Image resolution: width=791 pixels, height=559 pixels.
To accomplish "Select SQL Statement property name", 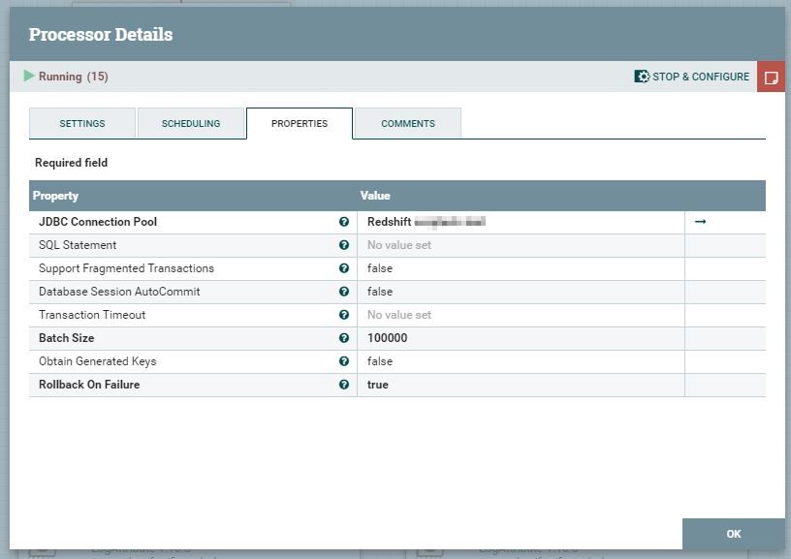I will (x=78, y=245).
